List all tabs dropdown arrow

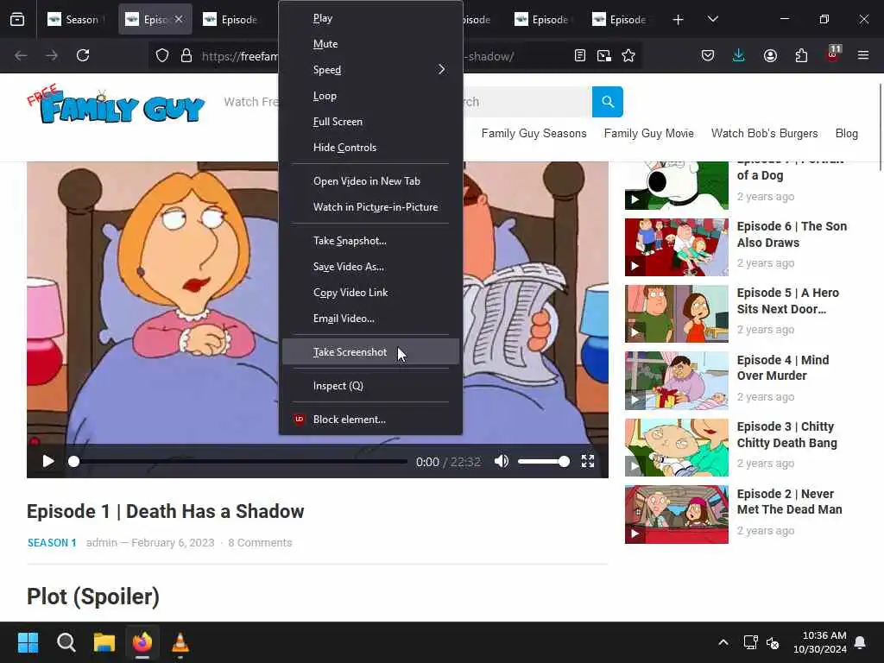click(712, 19)
